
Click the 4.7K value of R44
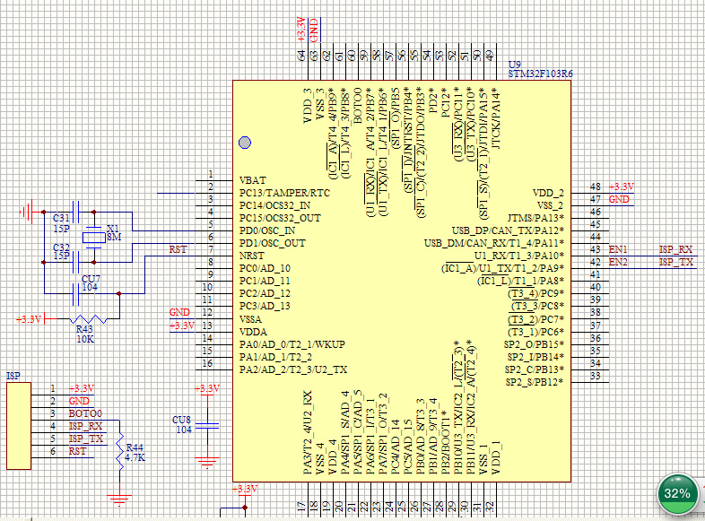[135, 457]
